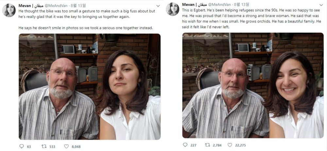Click reply icon on the Egbert tweet
The image size is (327, 151).
tap(185, 145)
